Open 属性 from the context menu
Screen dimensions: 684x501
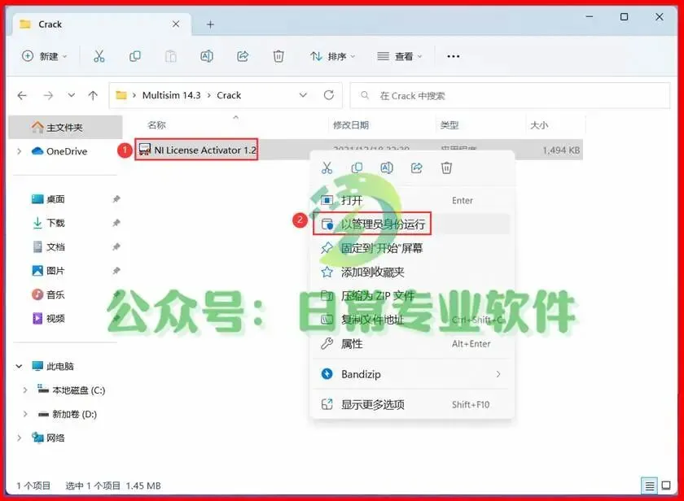click(411, 344)
